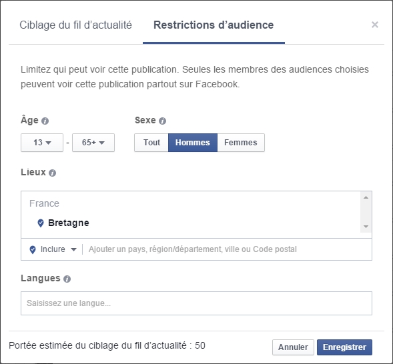Click the Enregistrer button
Viewport: 393px width, 364px height.
[x=345, y=347]
